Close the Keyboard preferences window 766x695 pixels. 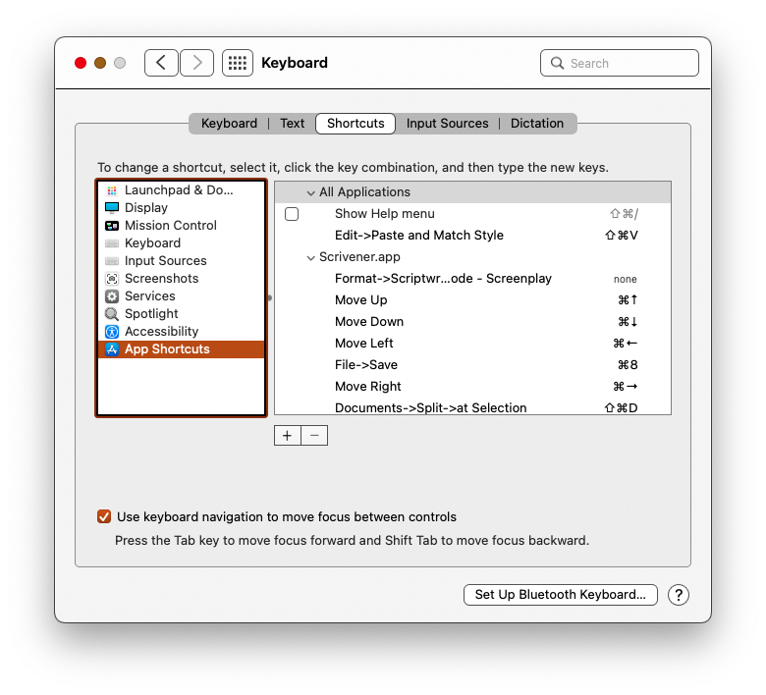81,63
